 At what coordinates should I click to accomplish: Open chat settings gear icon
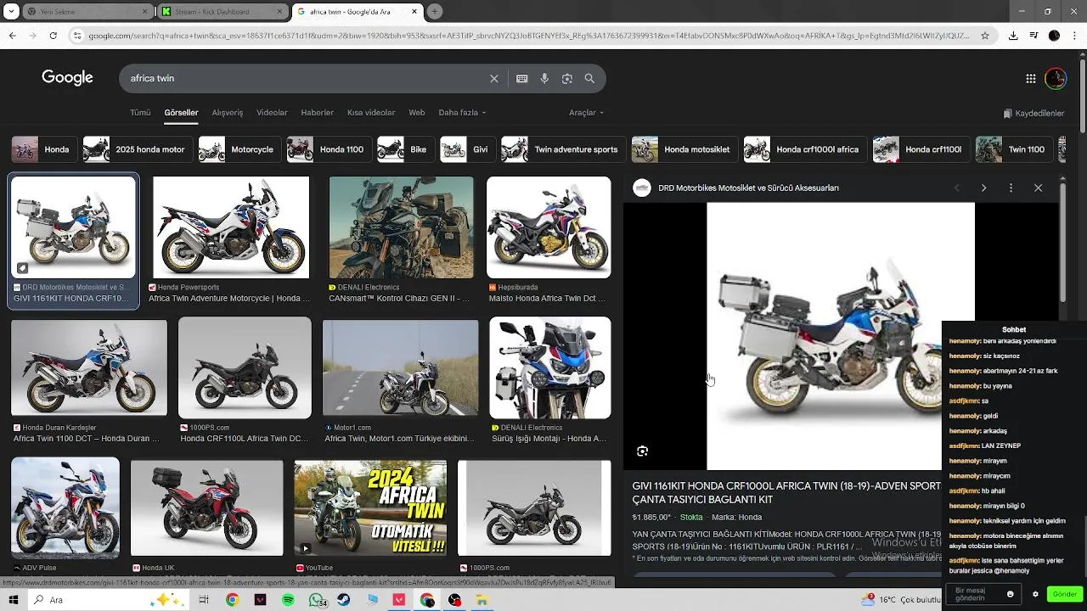[1035, 594]
